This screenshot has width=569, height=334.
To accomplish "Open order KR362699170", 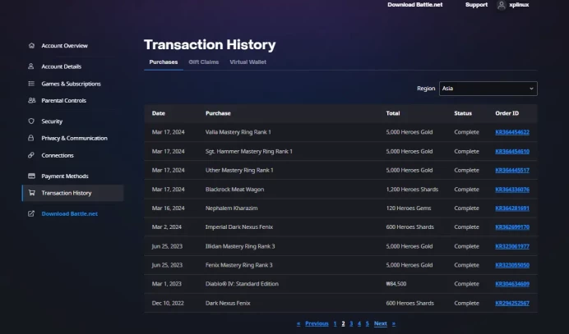I will pyautogui.click(x=512, y=227).
